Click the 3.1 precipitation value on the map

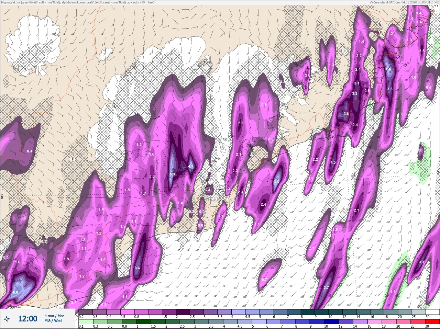(357, 83)
